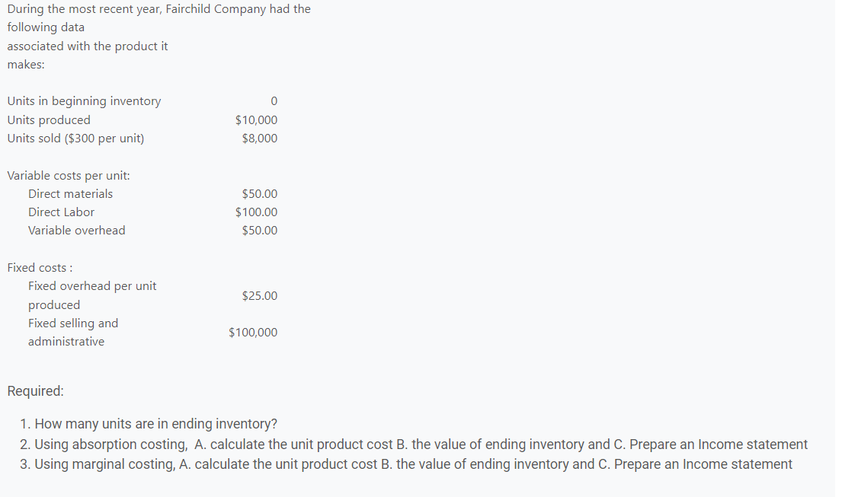Click the Variable overhead label

click(x=76, y=231)
